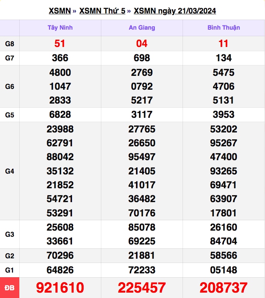Select An Giang special prize 225457

(142, 287)
